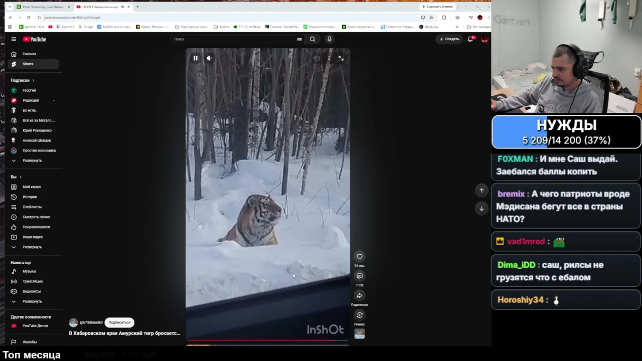Focus the YouTube Поиск search field
Image resolution: width=642 pixels, height=361 pixels.
click(233, 39)
